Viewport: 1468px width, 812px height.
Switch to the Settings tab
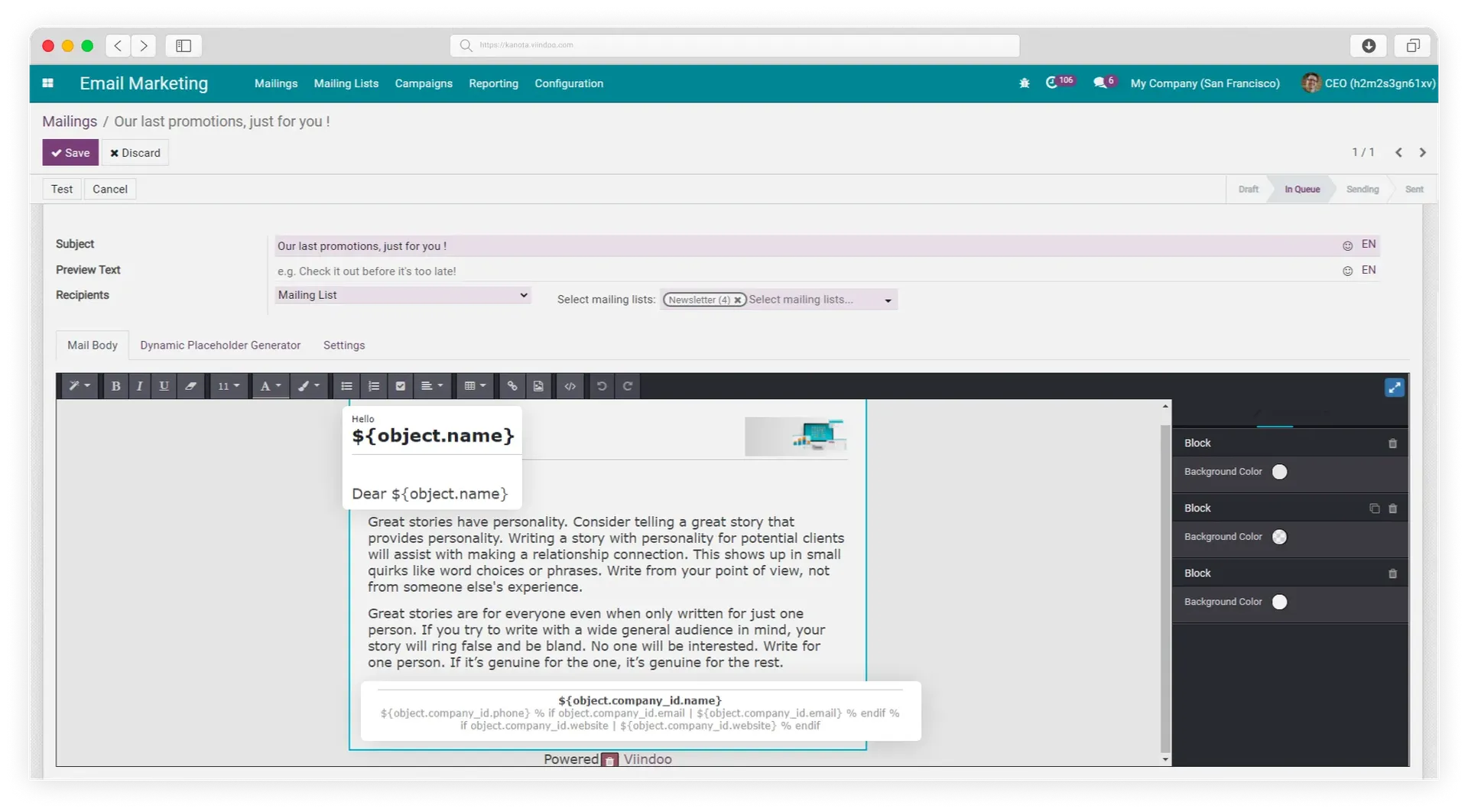(344, 346)
